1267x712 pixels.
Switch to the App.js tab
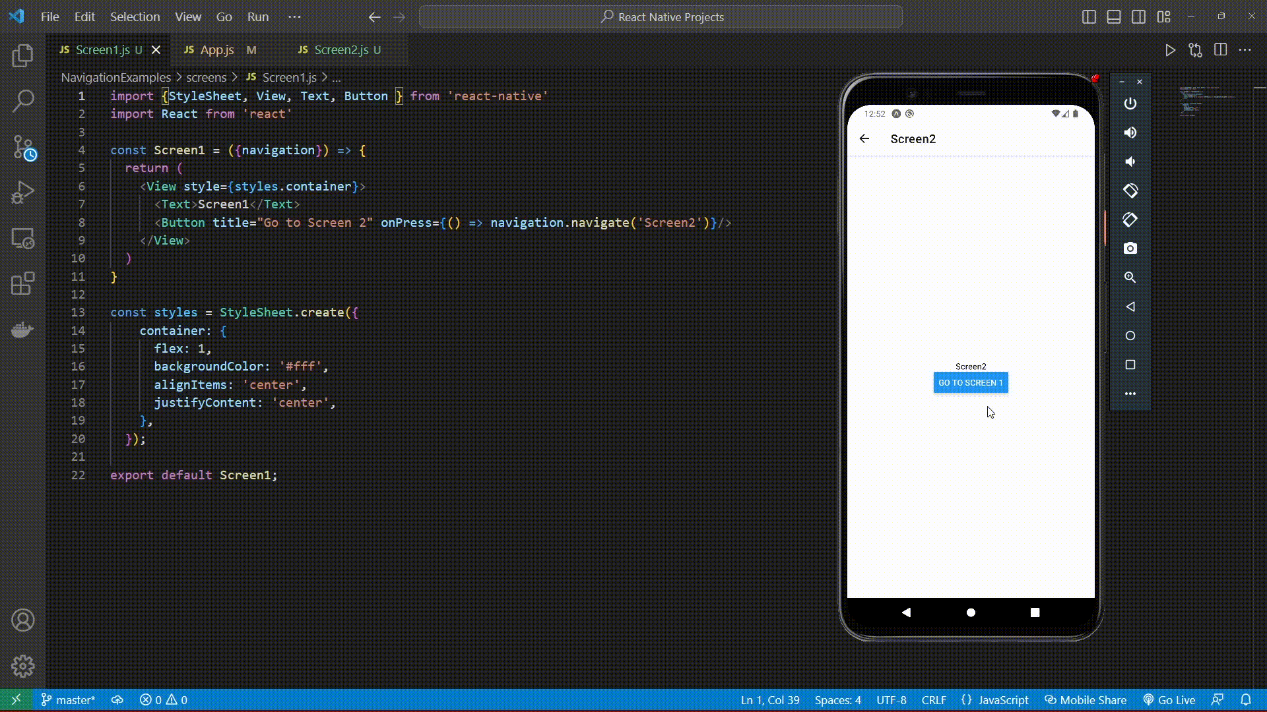pyautogui.click(x=217, y=50)
